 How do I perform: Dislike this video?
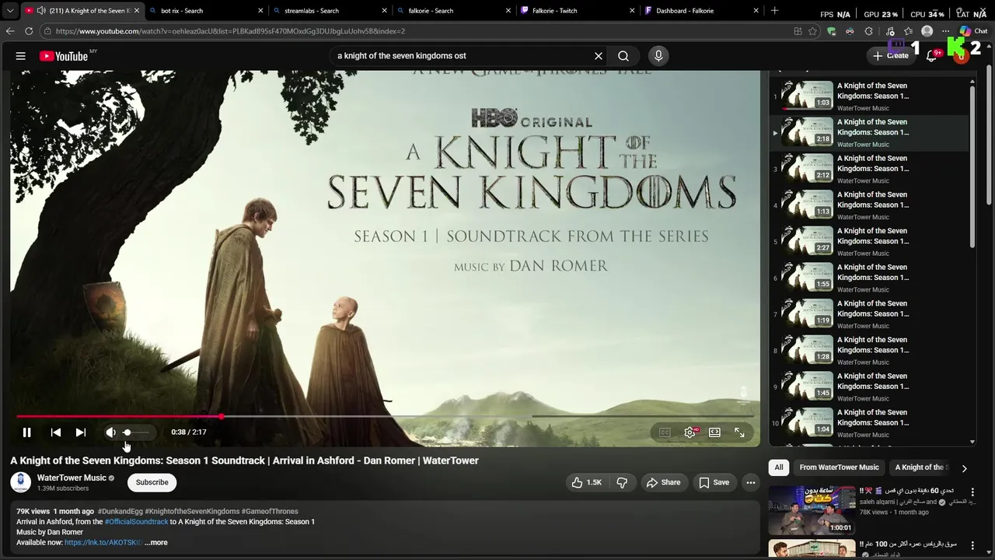(x=622, y=482)
